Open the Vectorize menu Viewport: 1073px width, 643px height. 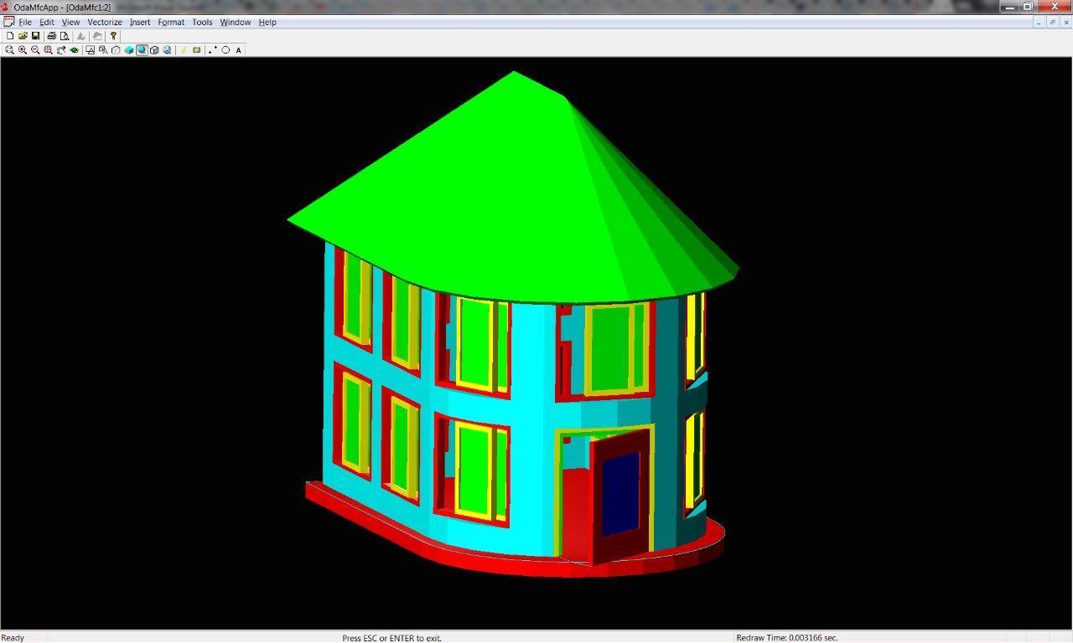pyautogui.click(x=105, y=23)
